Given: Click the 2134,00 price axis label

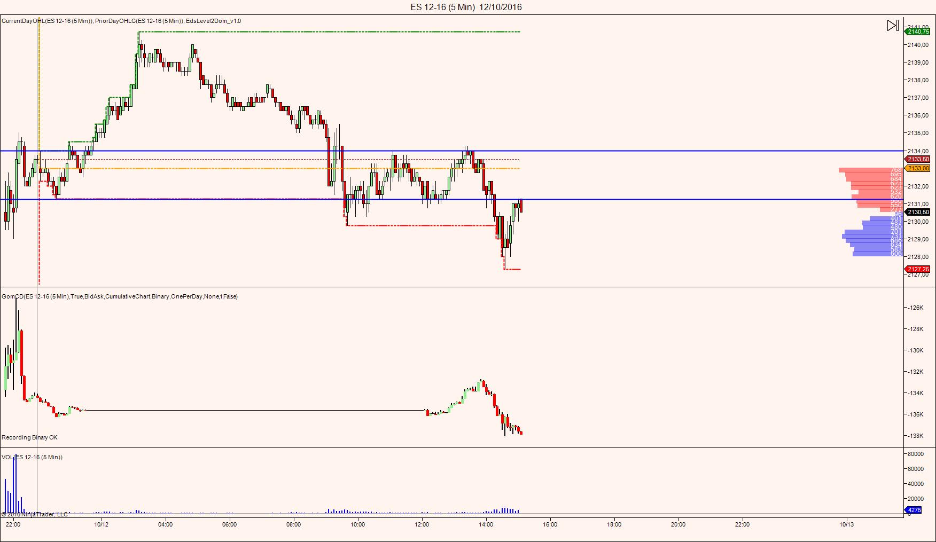Looking at the screenshot, I should [918, 151].
